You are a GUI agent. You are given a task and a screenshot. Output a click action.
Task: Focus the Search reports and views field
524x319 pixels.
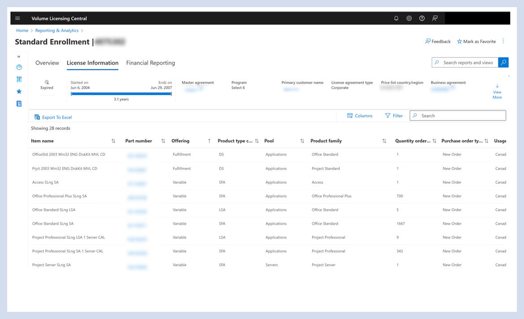[x=465, y=62]
